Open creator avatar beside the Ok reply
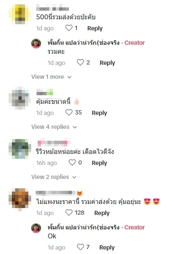This screenshot has height=254, width=179. 36,228
